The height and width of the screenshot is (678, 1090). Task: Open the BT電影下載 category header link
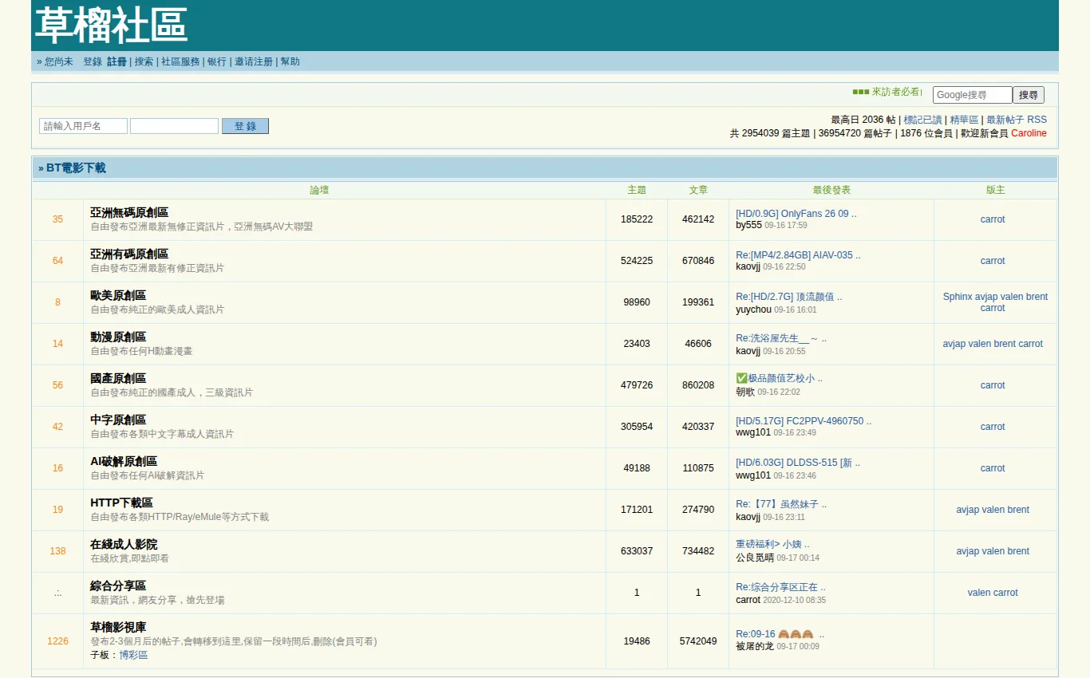(x=76, y=168)
